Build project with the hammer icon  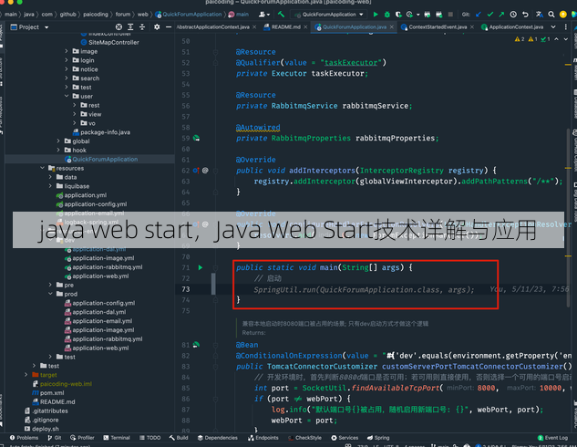click(281, 15)
